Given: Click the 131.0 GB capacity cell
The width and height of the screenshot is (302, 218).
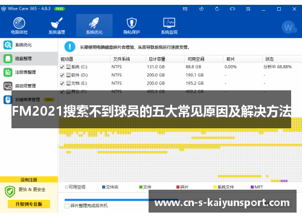Looking at the screenshot, I should click(156, 67).
